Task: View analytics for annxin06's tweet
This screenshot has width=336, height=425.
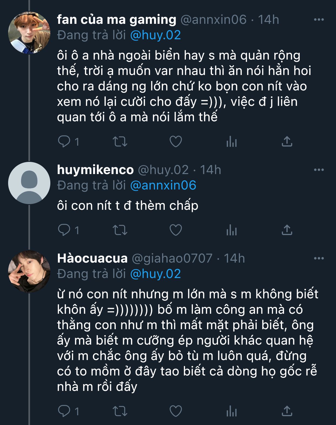Action: tap(232, 141)
